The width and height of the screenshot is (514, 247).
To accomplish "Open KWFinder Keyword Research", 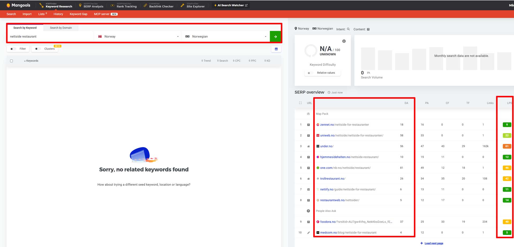I will pos(56,5).
